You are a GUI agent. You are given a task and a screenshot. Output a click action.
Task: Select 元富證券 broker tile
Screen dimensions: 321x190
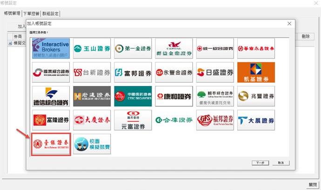pyautogui.click(x=133, y=120)
